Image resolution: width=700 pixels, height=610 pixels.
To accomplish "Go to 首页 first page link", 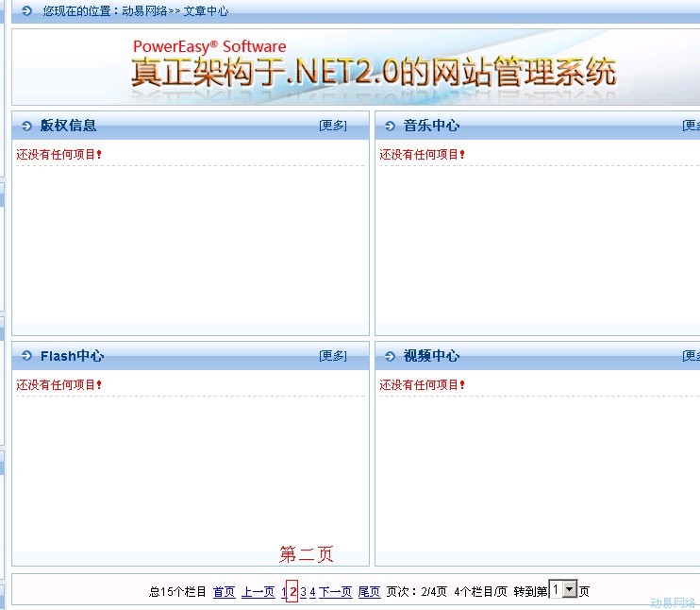I will [x=224, y=592].
